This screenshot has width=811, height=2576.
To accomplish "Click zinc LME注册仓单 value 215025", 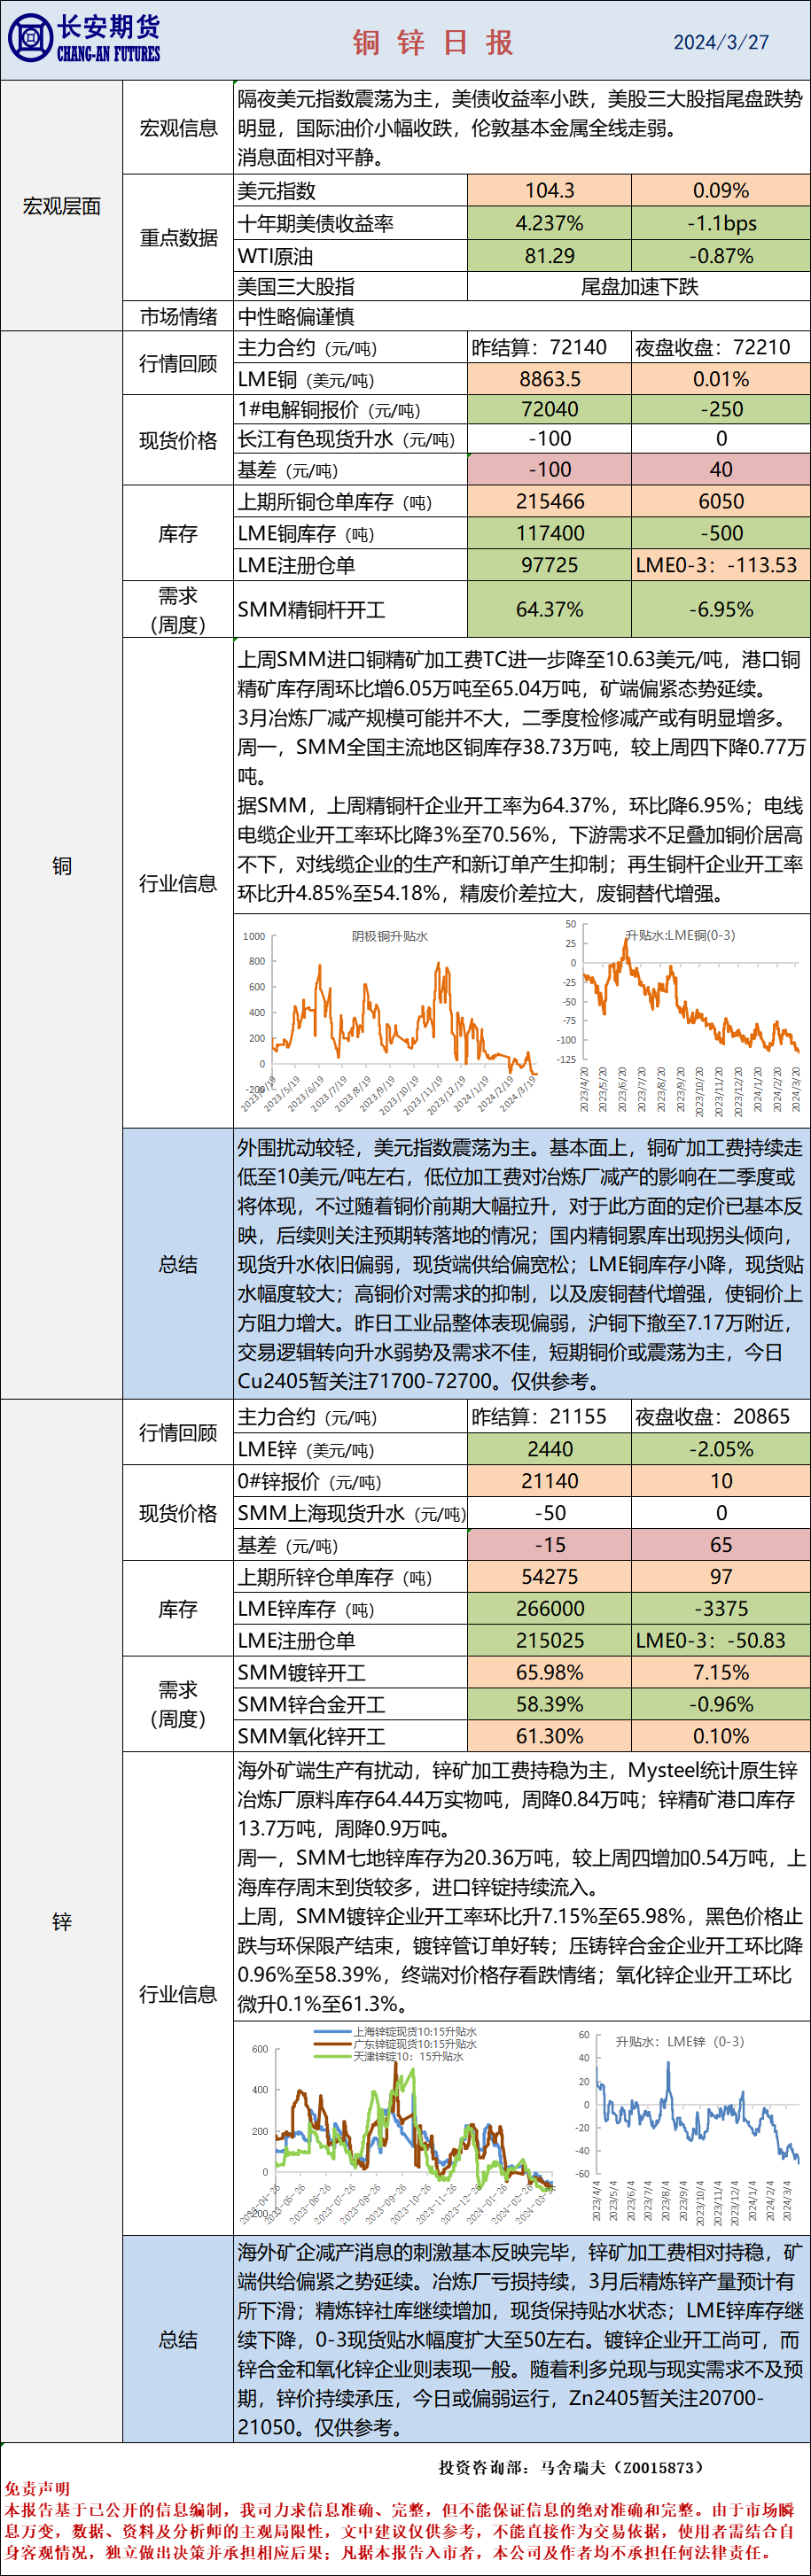I will [549, 1641].
